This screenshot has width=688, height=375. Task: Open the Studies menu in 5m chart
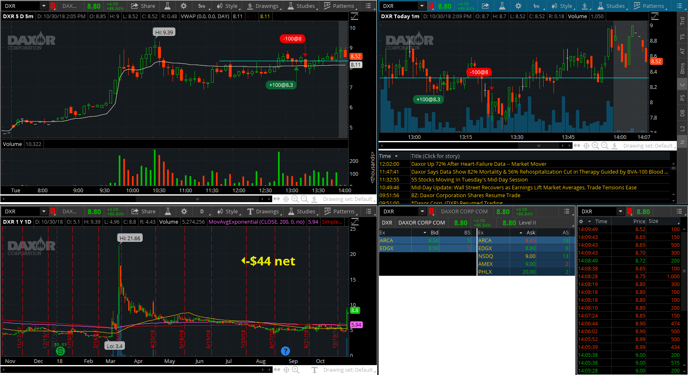(302, 6)
